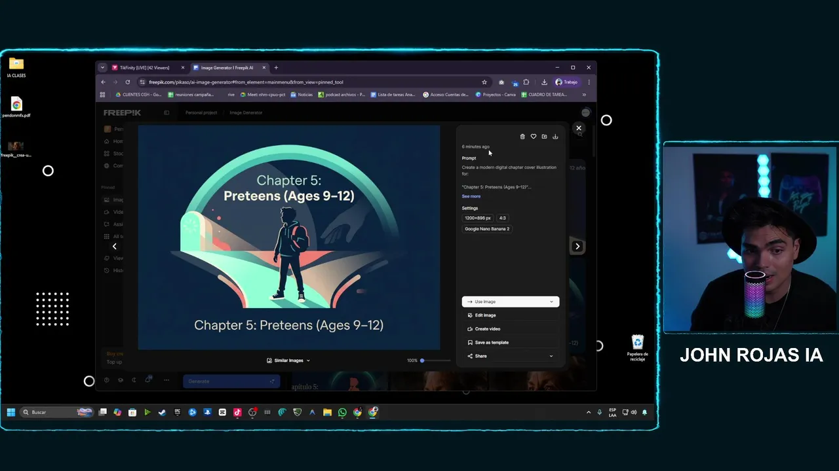Open Epic Games from the taskbar
This screenshot has width=839, height=471.
coord(178,412)
